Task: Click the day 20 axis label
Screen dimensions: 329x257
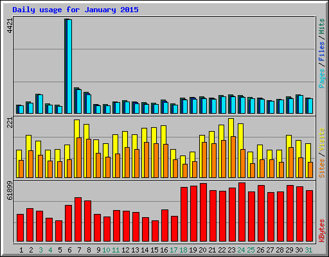Action: 202,250
